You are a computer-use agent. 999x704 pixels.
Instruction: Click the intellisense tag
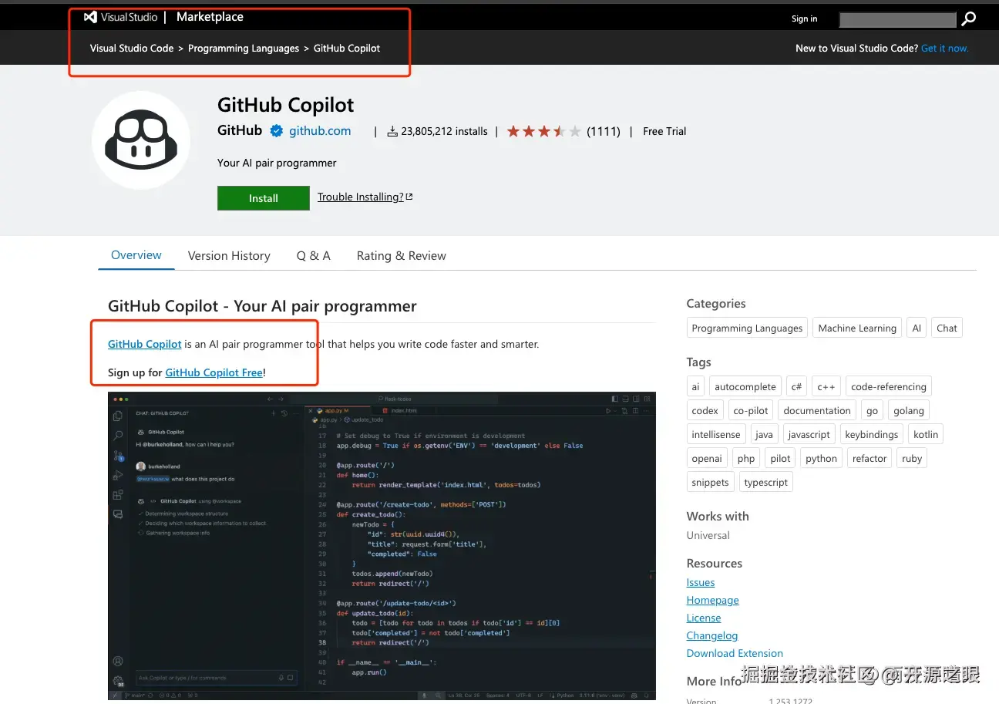[x=716, y=434]
